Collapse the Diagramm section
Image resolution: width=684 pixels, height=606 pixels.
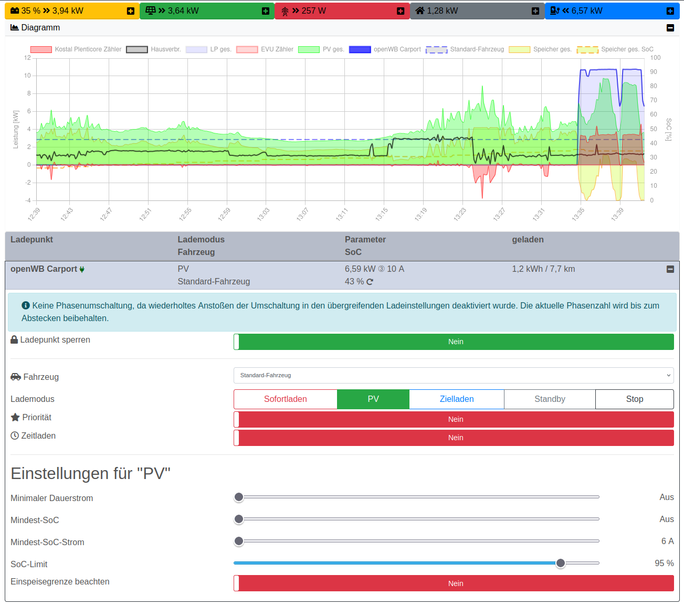[670, 28]
